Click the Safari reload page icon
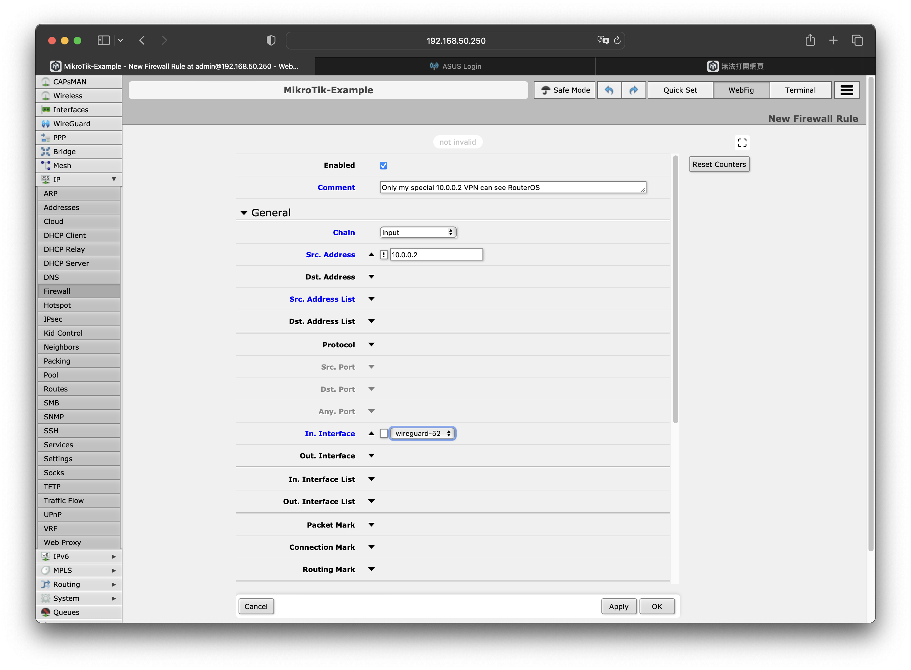Image resolution: width=911 pixels, height=670 pixels. click(617, 41)
